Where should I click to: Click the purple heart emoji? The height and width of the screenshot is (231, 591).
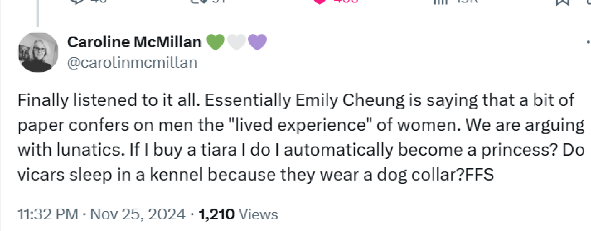(257, 42)
